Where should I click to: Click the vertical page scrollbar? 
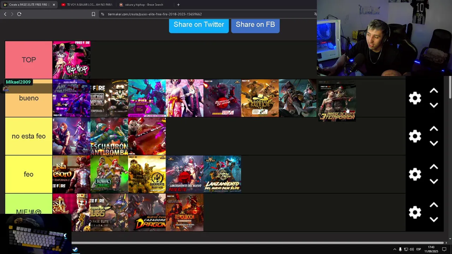[450, 87]
